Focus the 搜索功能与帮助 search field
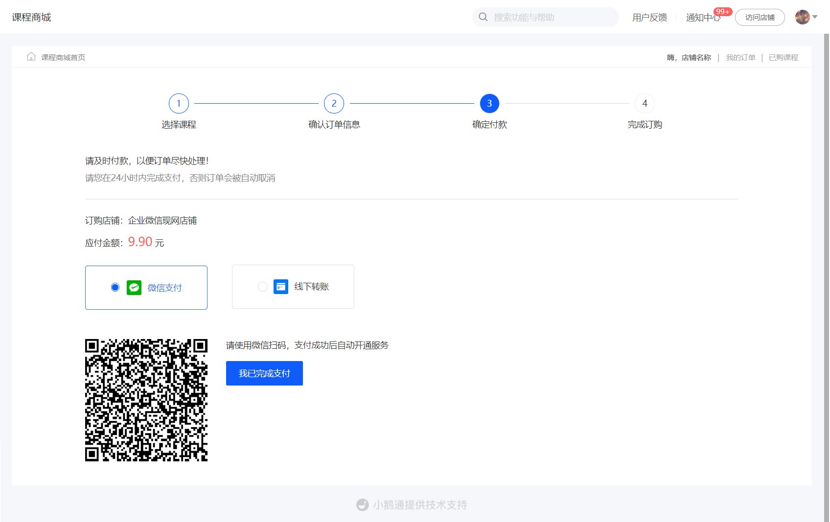This screenshot has width=830, height=522. 546,17
